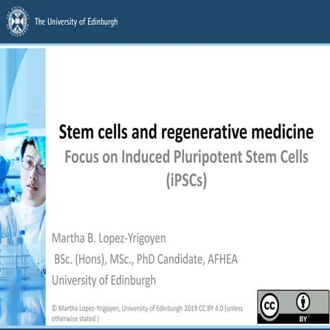Click author name 'Martha B. Lopez-Yrigoyen'
330x330 pixels.
109,239
